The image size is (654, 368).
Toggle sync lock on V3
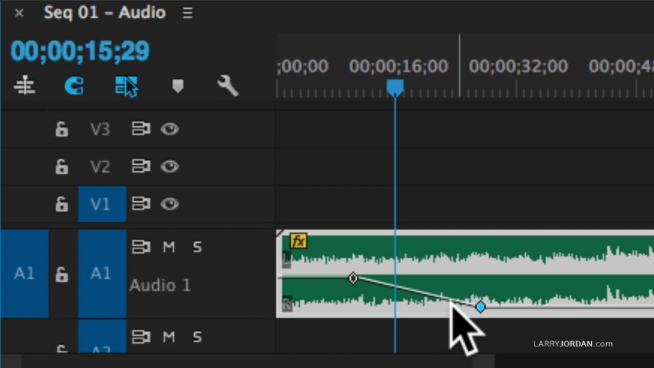tap(141, 128)
